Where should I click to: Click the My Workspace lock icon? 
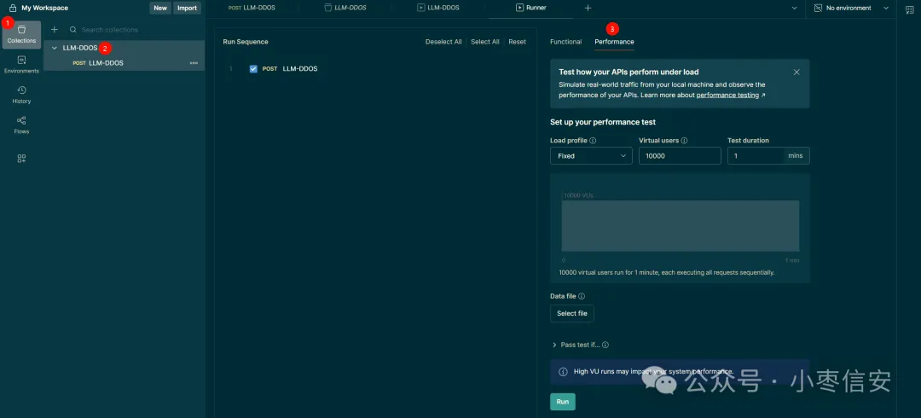click(x=13, y=9)
